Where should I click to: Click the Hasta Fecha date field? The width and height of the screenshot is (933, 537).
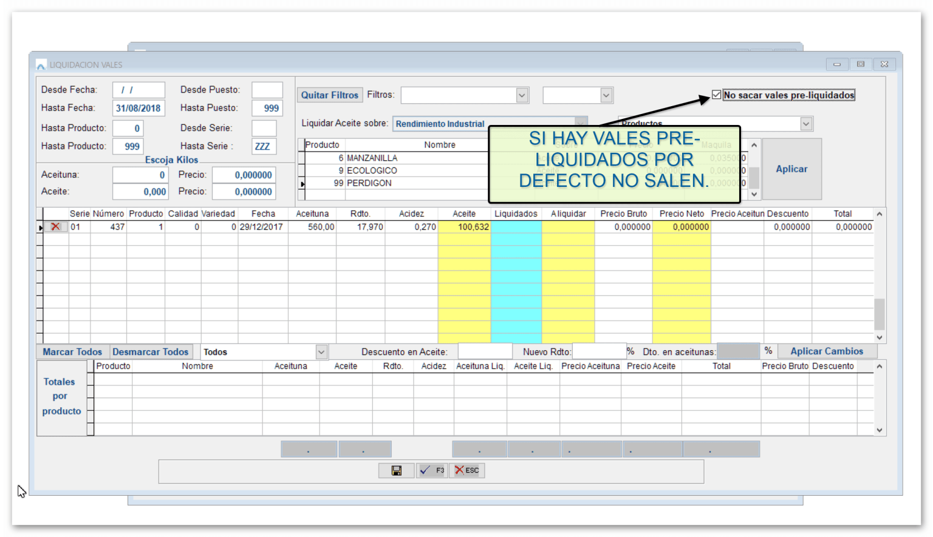coord(138,108)
